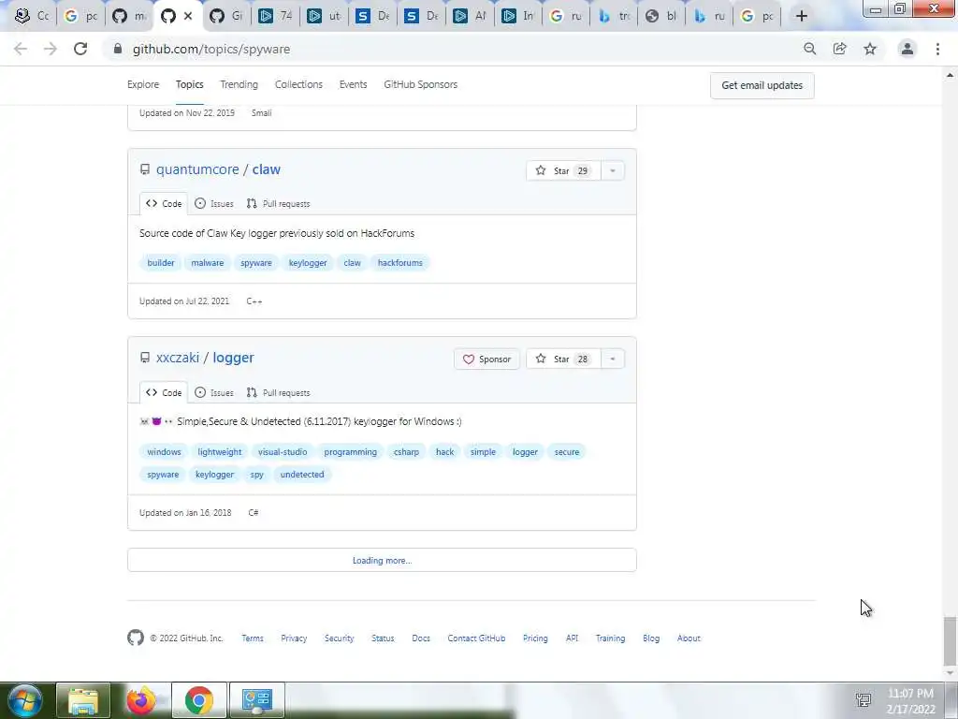958x719 pixels.
Task: Open the xxczaki user link
Action: pos(178,358)
